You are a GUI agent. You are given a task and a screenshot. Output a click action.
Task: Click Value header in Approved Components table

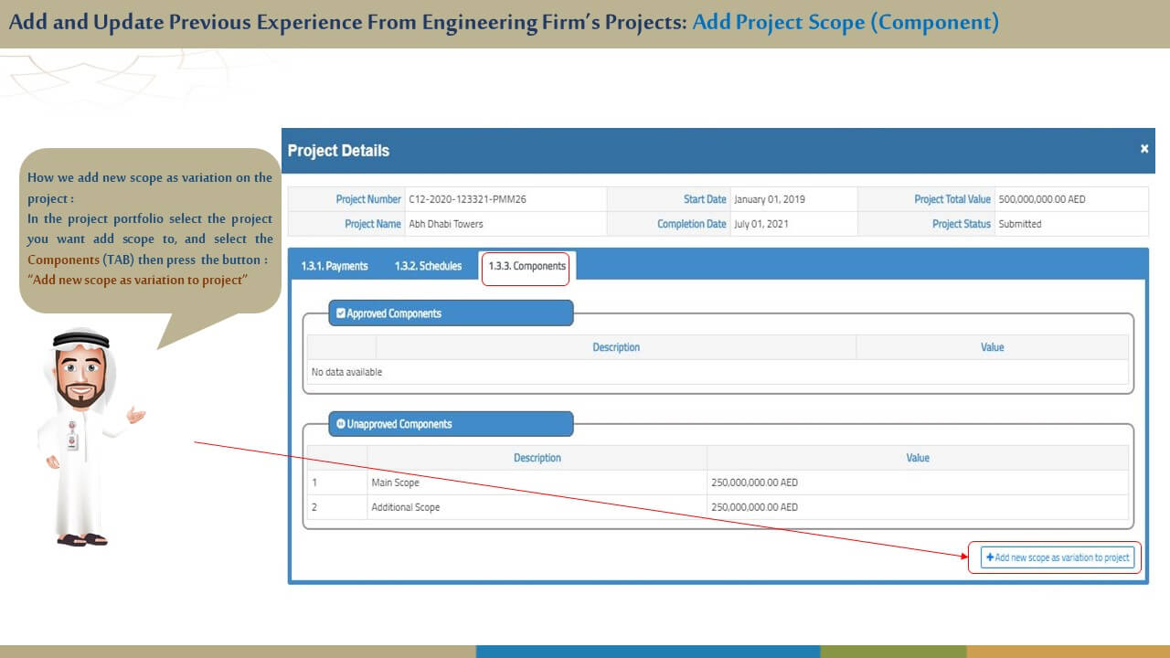[992, 347]
